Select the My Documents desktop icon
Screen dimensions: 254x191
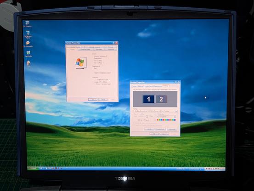coord(28,44)
